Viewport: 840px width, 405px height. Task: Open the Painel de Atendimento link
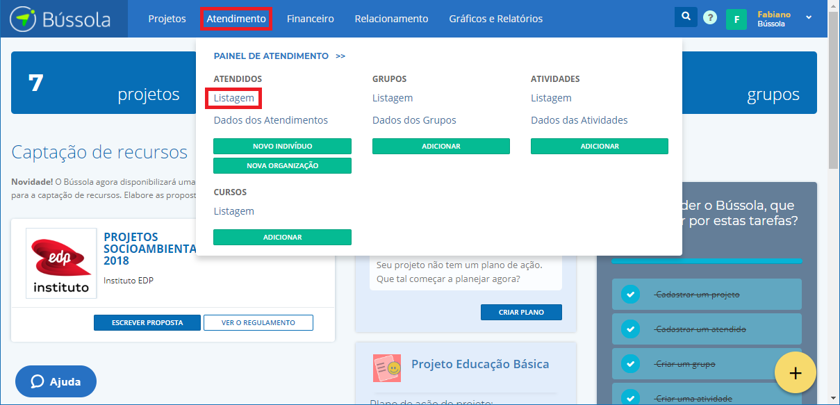[x=279, y=56]
